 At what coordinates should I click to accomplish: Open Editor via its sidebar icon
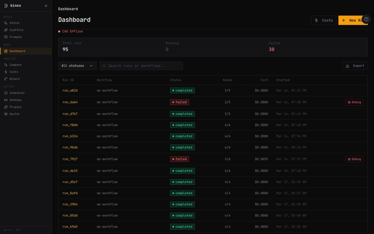pyautogui.click(x=6, y=23)
